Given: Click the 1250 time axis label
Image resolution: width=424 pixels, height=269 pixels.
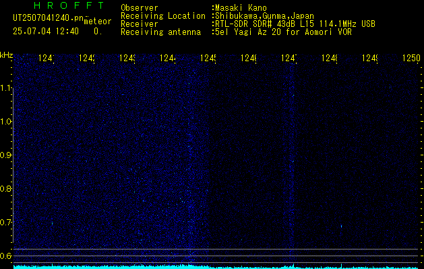Looking at the screenshot, I should [411, 58].
